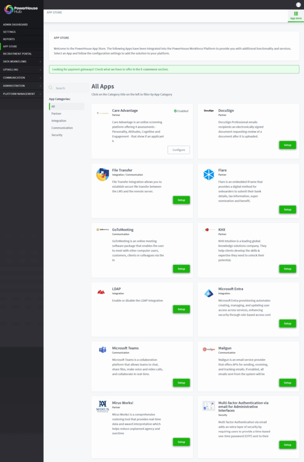
Task: Expand the Communication sidebar menu
Action: coord(22,78)
